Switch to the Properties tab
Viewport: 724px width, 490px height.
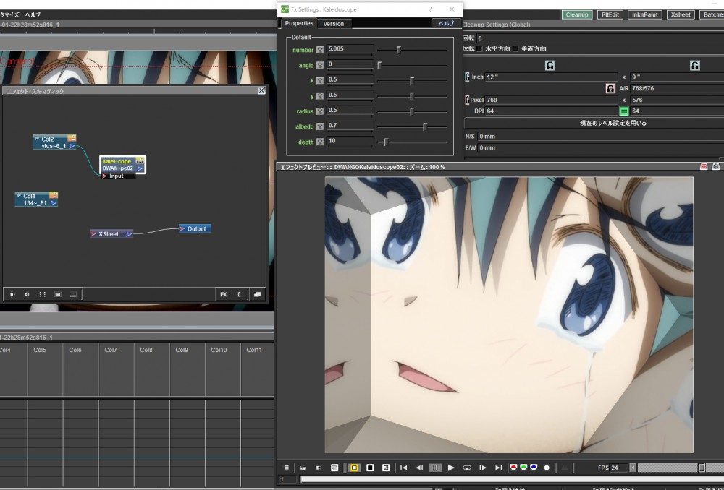(x=299, y=24)
